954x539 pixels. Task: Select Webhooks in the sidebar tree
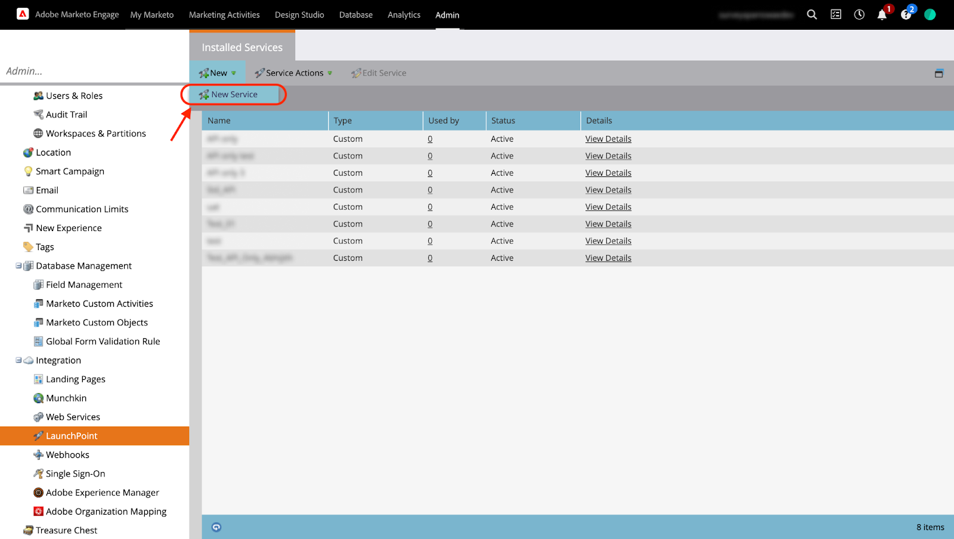(67, 455)
